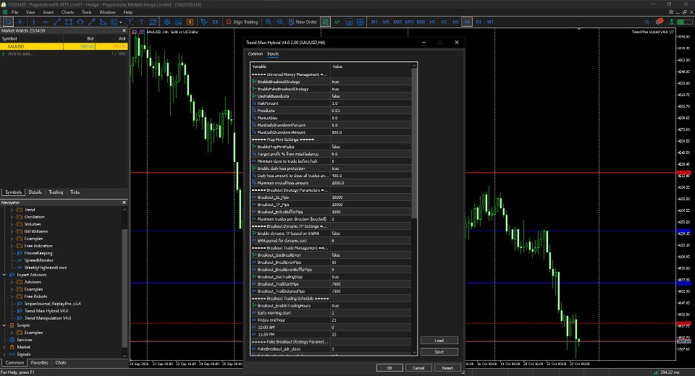
Task: Select the trendline drawing tool
Action: (56, 22)
